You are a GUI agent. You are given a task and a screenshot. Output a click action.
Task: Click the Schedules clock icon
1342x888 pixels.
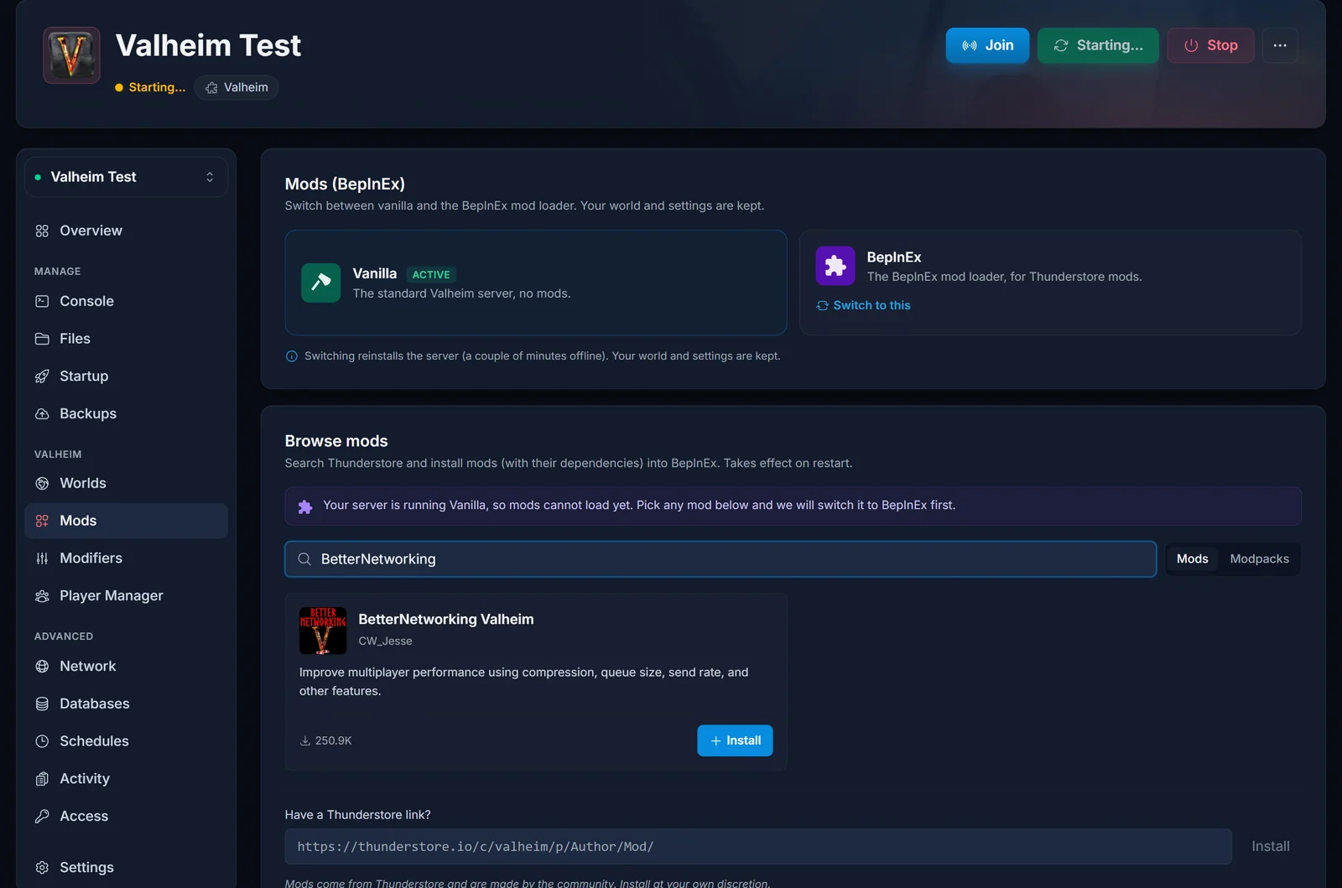[42, 741]
